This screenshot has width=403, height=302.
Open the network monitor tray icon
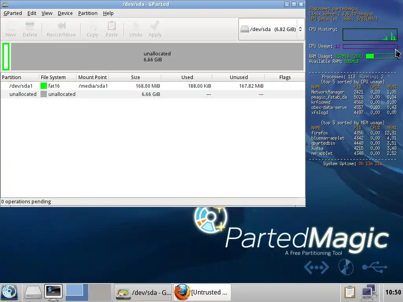coord(369,292)
